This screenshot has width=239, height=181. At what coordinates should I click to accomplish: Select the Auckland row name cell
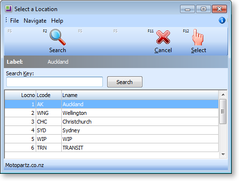coord(140,104)
